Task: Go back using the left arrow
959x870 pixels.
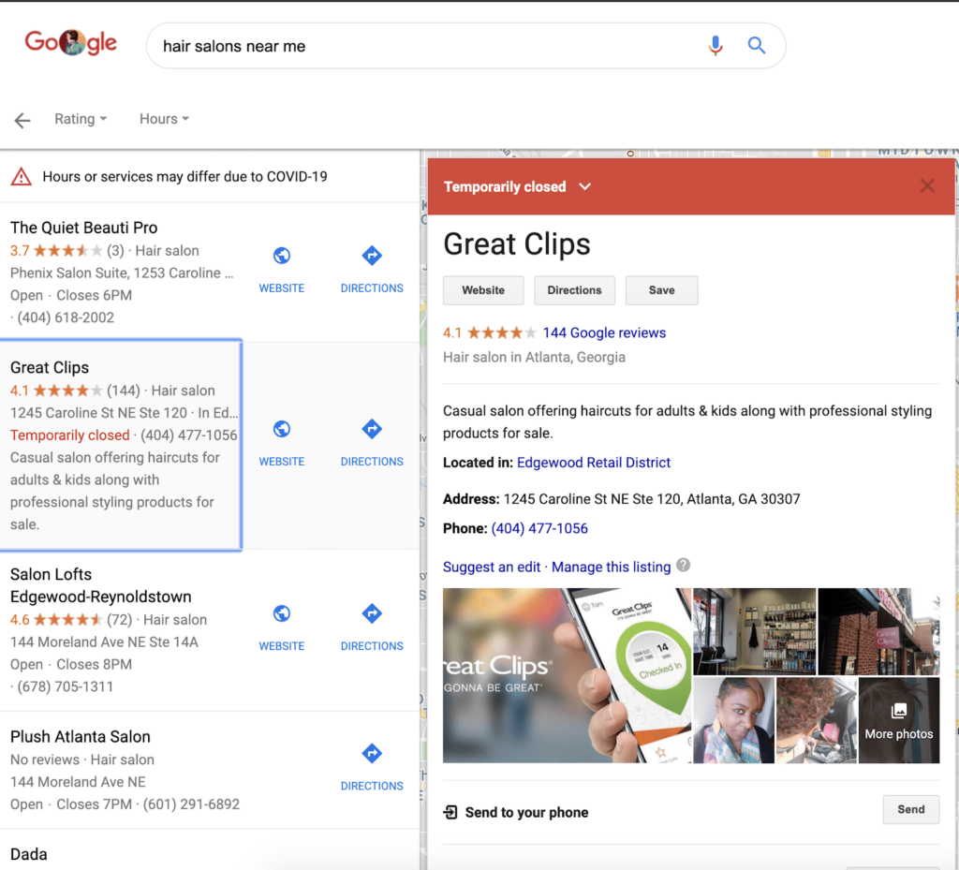Action: click(x=22, y=120)
